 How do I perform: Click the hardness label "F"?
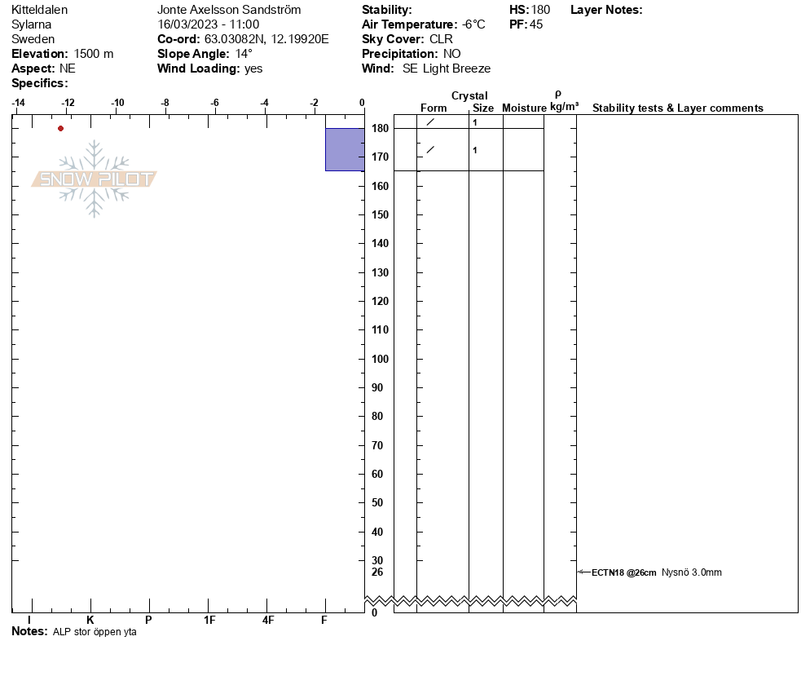click(x=324, y=620)
